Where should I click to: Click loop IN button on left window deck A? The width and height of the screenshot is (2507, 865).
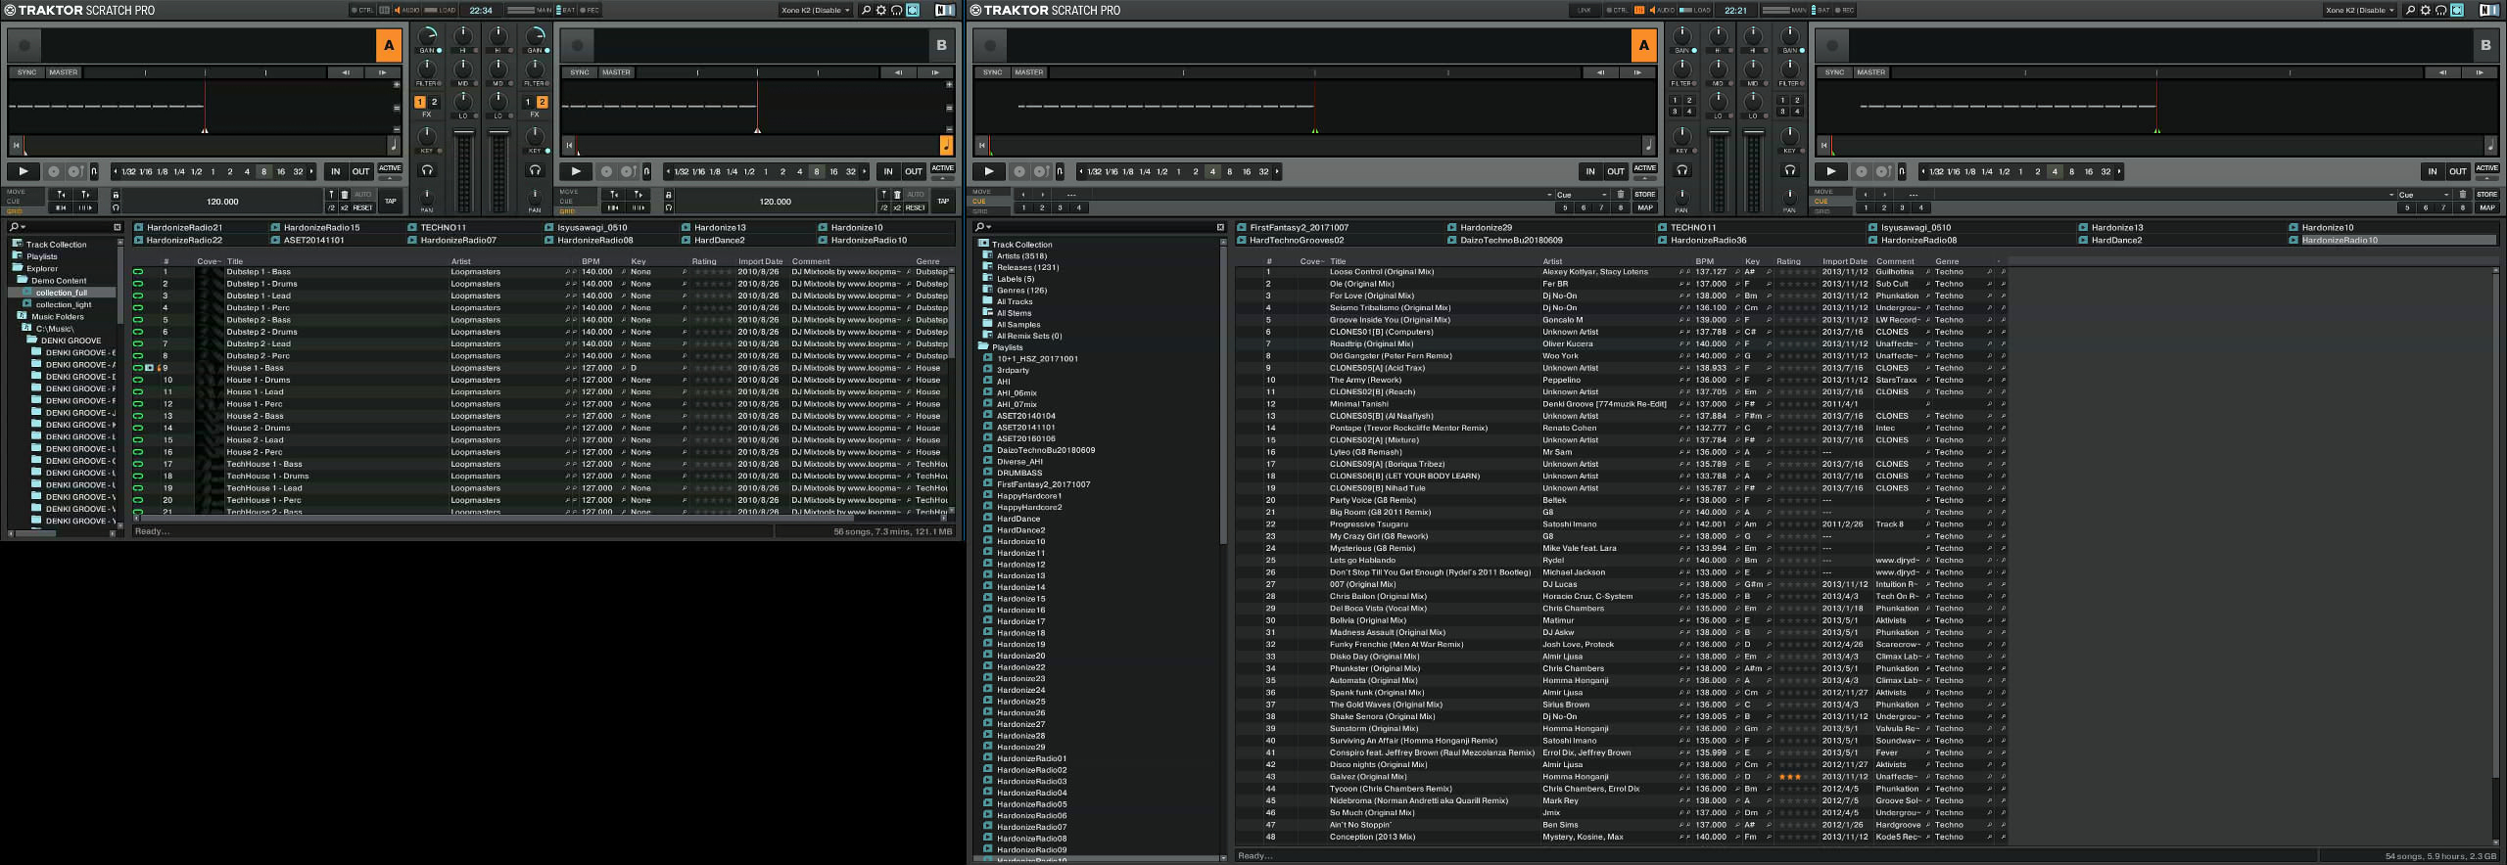pos(336,171)
